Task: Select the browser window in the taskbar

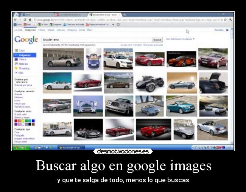Action: pyautogui.click(x=72, y=147)
